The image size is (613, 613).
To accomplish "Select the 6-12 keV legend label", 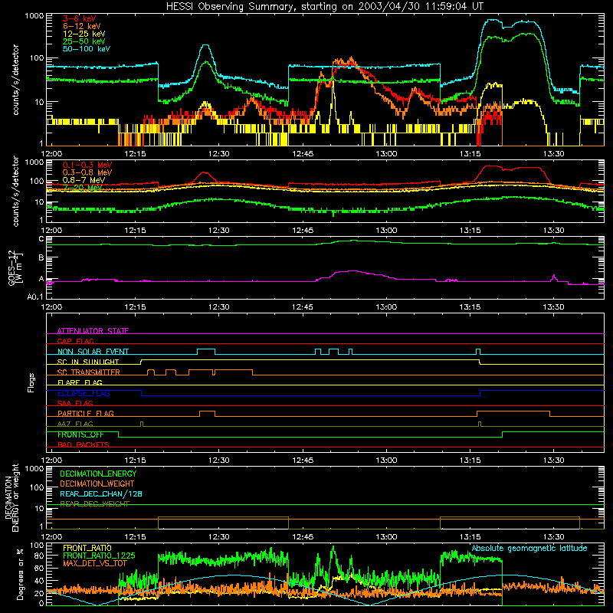I will click(x=82, y=26).
